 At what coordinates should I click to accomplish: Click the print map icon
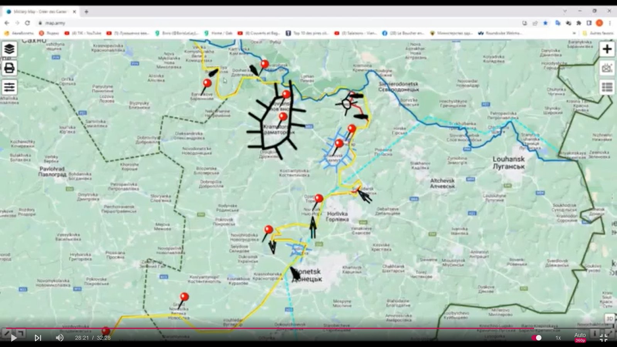pos(9,68)
